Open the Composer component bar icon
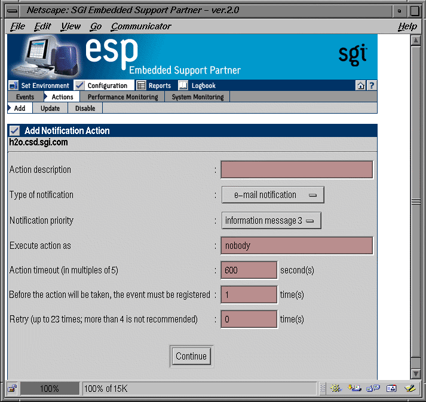The width and height of the screenshot is (426, 402). pos(410,388)
